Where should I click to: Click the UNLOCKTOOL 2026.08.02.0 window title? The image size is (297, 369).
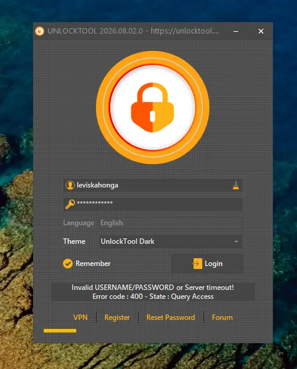pos(133,31)
